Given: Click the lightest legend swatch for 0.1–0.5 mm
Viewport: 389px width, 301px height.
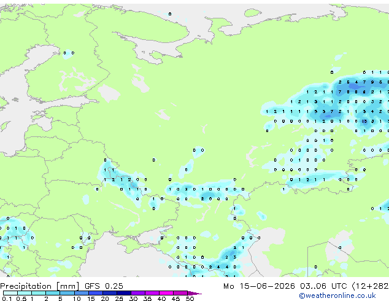Looking at the screenshot, I should [x=10, y=293].
